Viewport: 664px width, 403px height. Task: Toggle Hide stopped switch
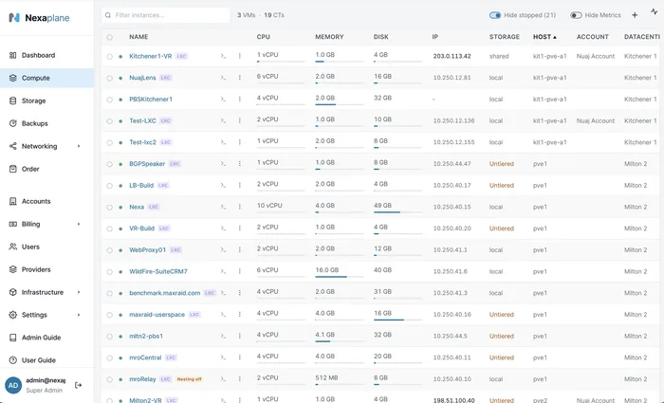pos(495,15)
